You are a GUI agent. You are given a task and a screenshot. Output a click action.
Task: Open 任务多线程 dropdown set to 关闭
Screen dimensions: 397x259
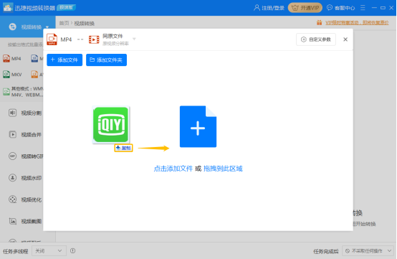coord(49,250)
